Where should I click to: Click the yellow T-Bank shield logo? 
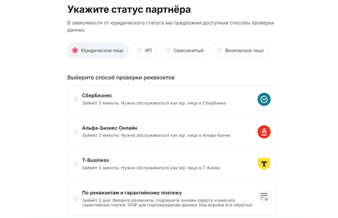pos(264,164)
